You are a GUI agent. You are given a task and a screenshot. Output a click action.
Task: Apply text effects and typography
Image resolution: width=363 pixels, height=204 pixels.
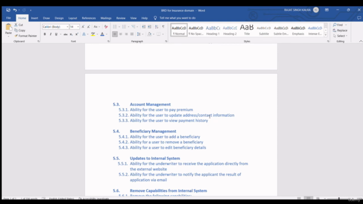click(x=84, y=34)
